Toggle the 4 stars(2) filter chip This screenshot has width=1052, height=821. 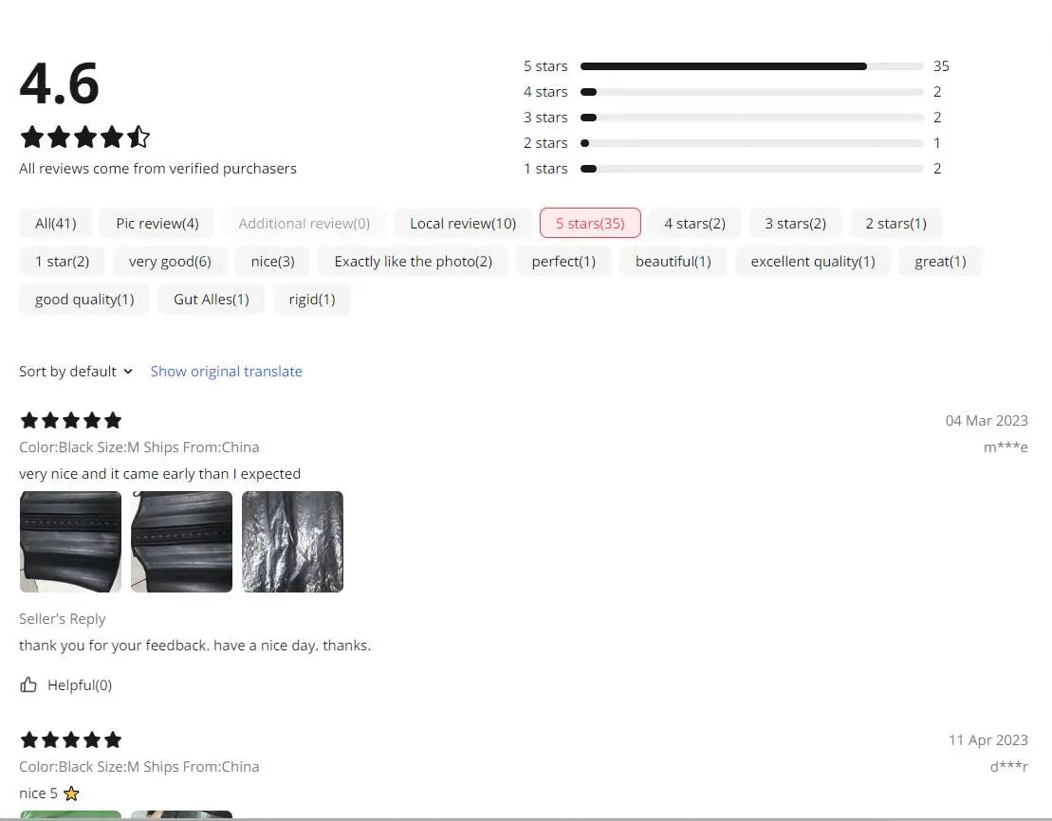(694, 223)
